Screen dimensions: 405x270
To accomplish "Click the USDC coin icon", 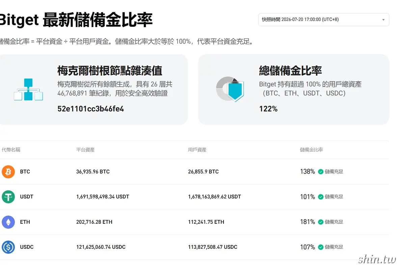I will [8, 247].
